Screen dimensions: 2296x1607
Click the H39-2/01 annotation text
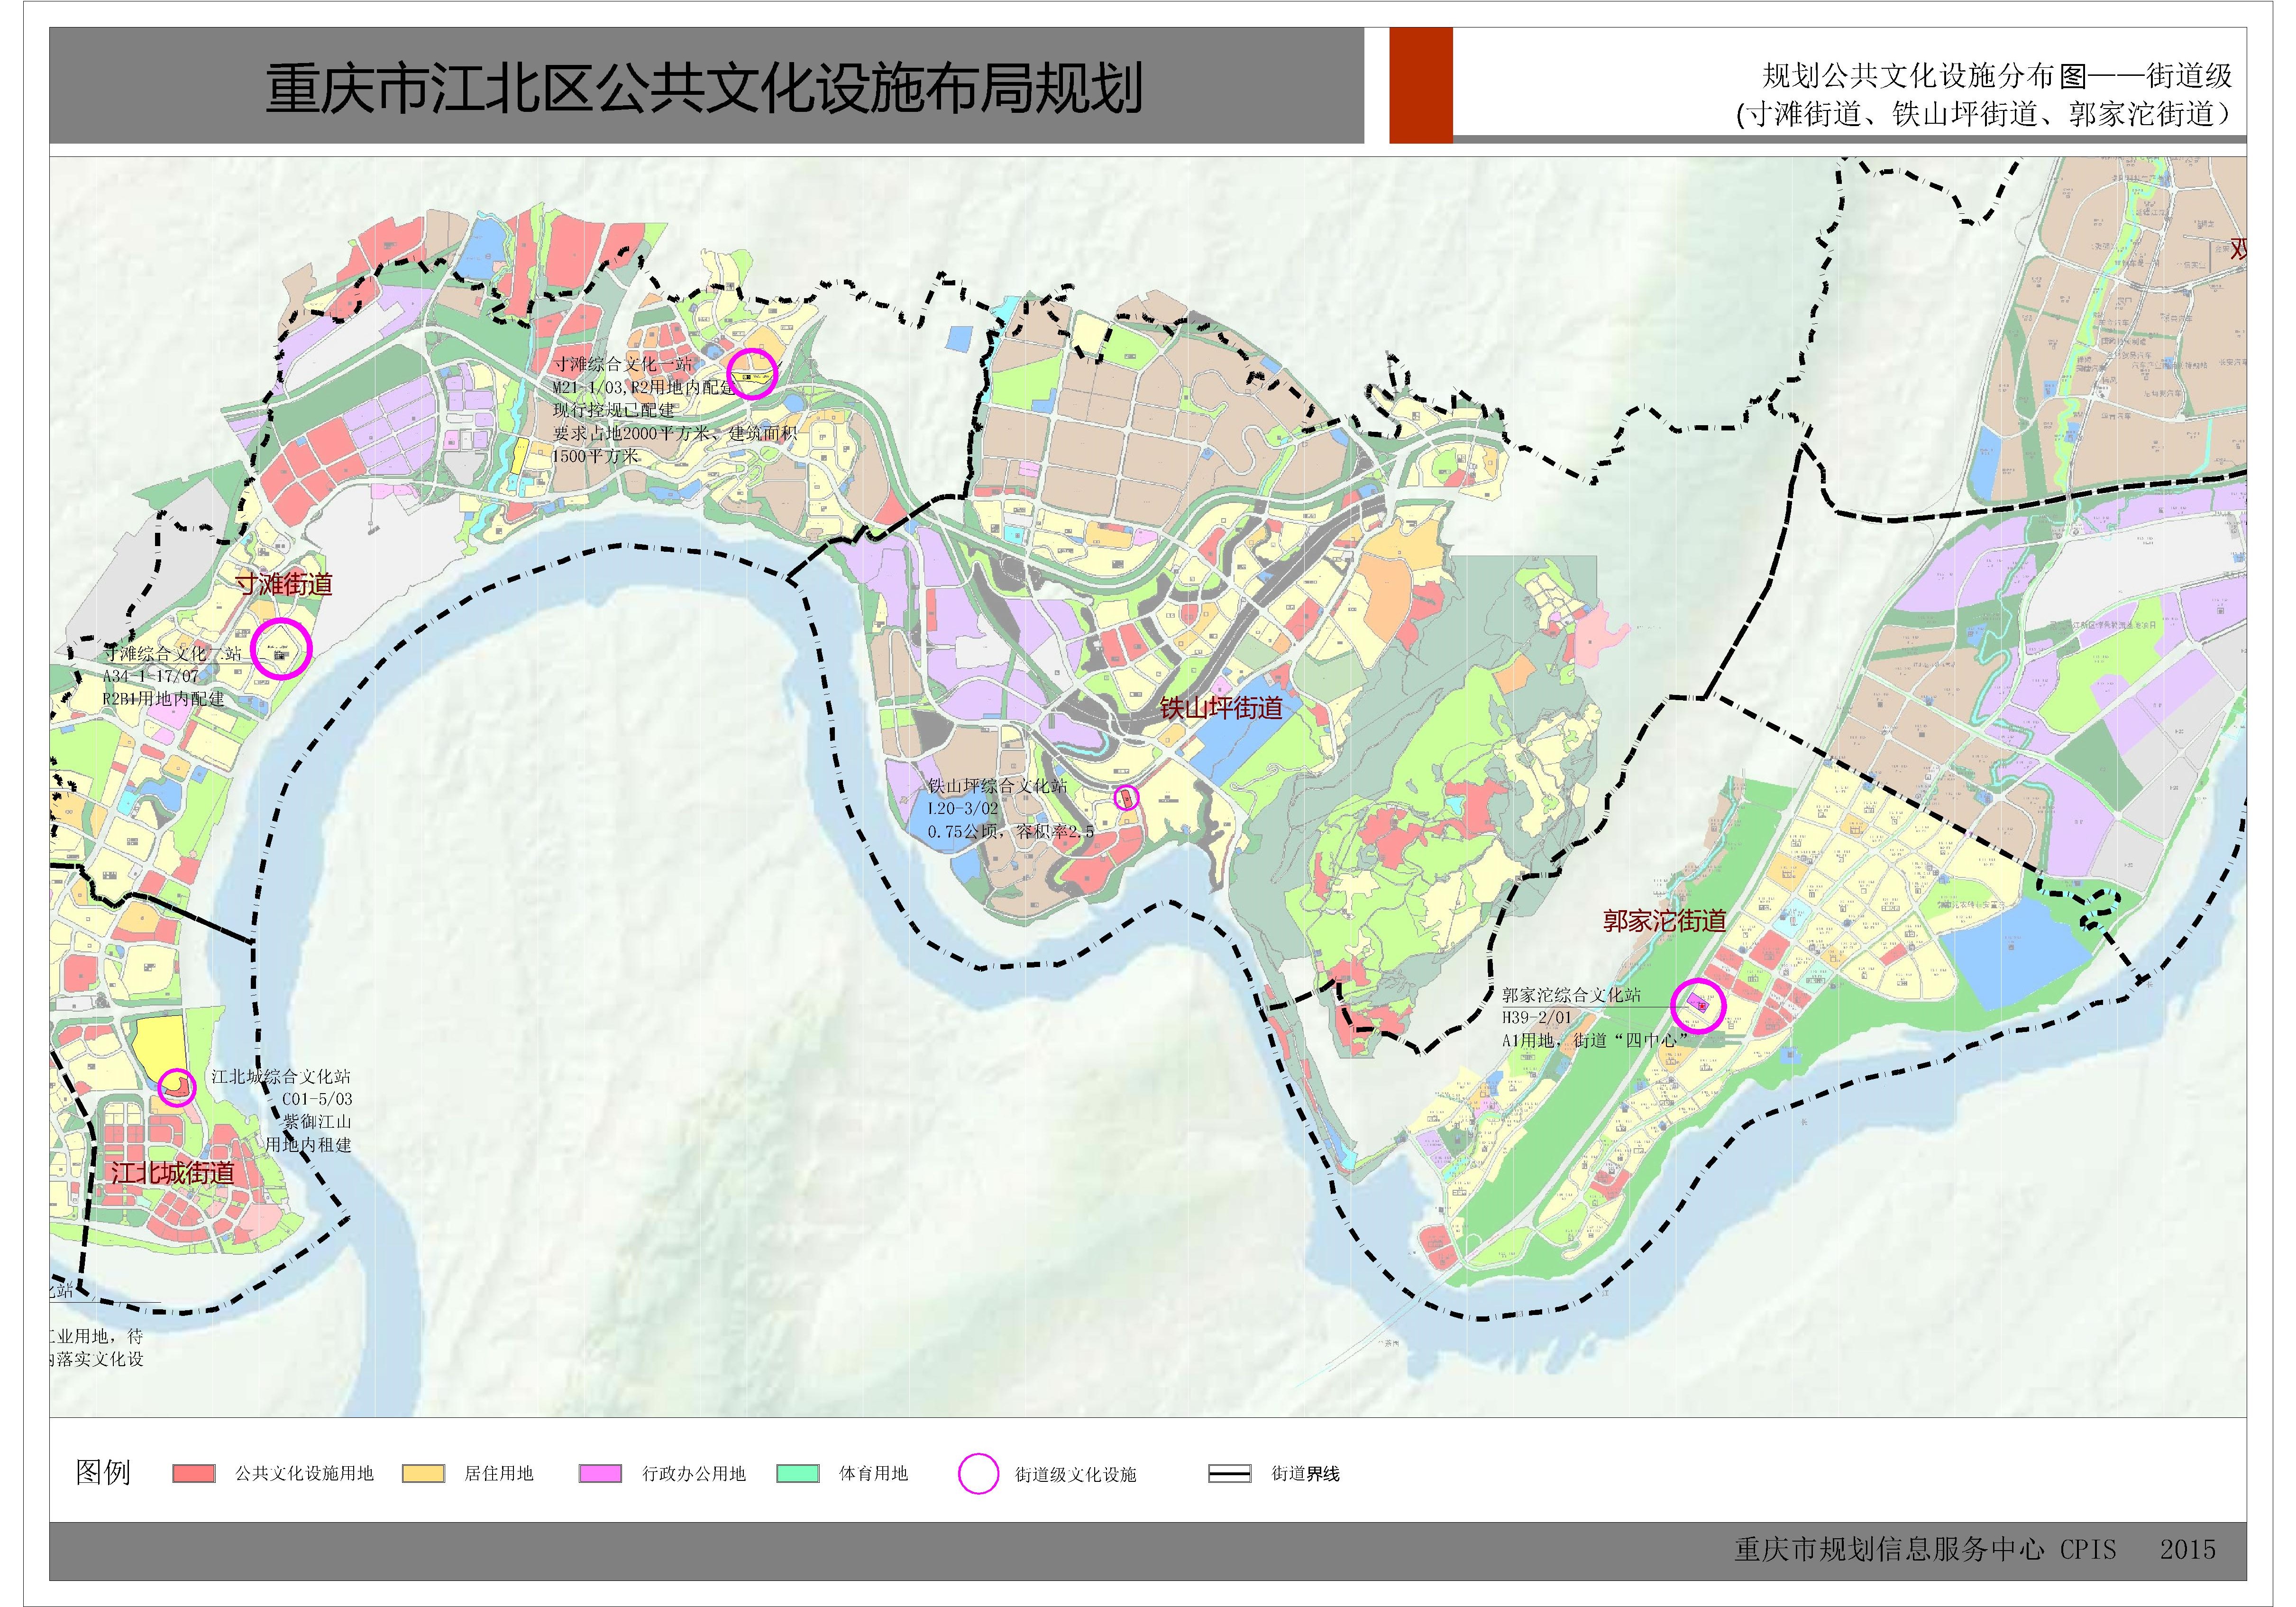tap(1537, 1017)
